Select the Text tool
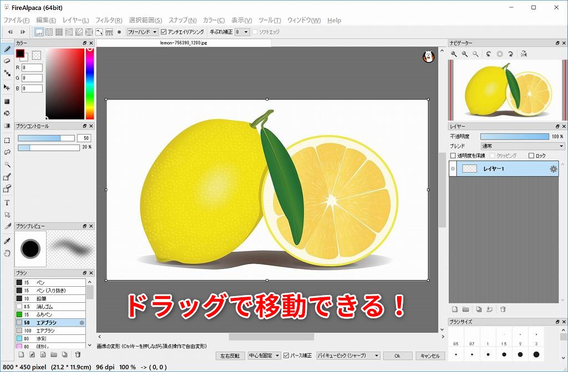 [7, 203]
